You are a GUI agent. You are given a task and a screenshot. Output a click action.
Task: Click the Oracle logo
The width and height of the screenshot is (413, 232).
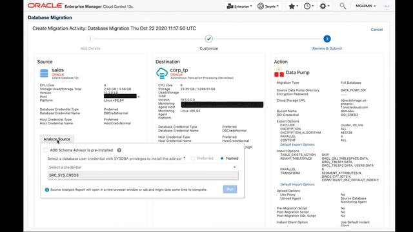pos(45,6)
